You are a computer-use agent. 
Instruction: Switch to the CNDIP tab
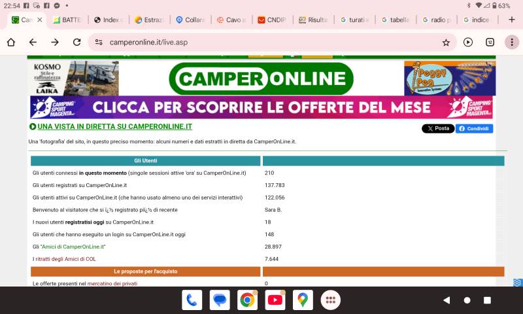point(273,20)
